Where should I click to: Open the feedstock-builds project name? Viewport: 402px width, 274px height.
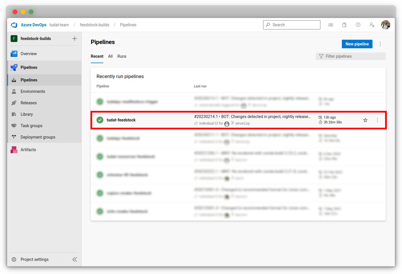[36, 39]
